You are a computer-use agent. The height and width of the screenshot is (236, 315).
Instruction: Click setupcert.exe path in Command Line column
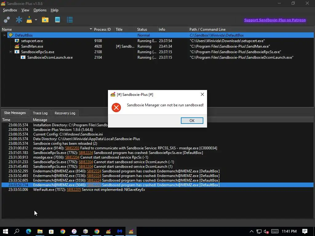[x=227, y=41]
